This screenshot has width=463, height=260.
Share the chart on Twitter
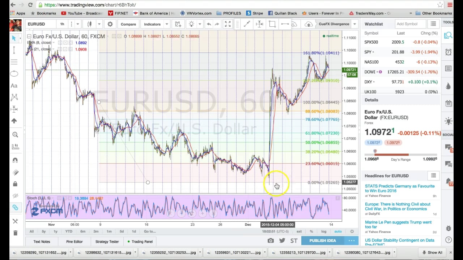click(x=282, y=240)
